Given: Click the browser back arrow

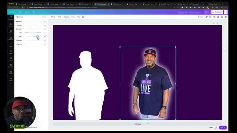Looking at the screenshot, I should tap(10, 7).
